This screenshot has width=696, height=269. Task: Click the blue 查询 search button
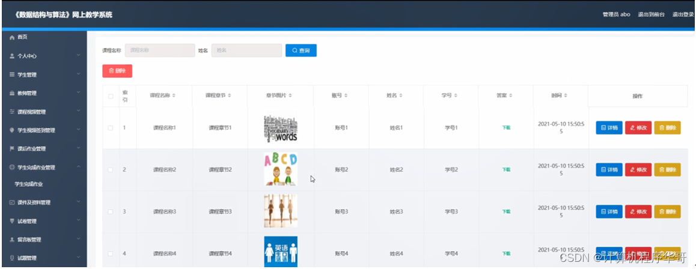pyautogui.click(x=301, y=50)
